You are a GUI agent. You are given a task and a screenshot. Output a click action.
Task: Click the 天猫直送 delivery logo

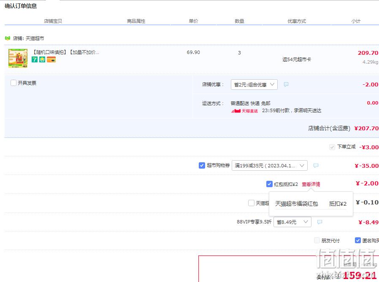click(245, 111)
